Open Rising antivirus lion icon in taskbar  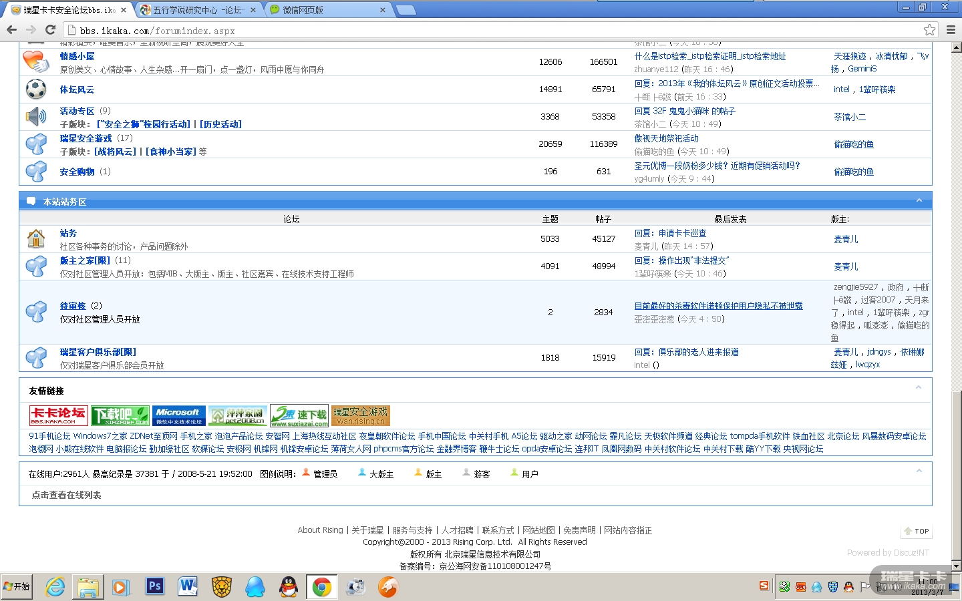coord(222,587)
